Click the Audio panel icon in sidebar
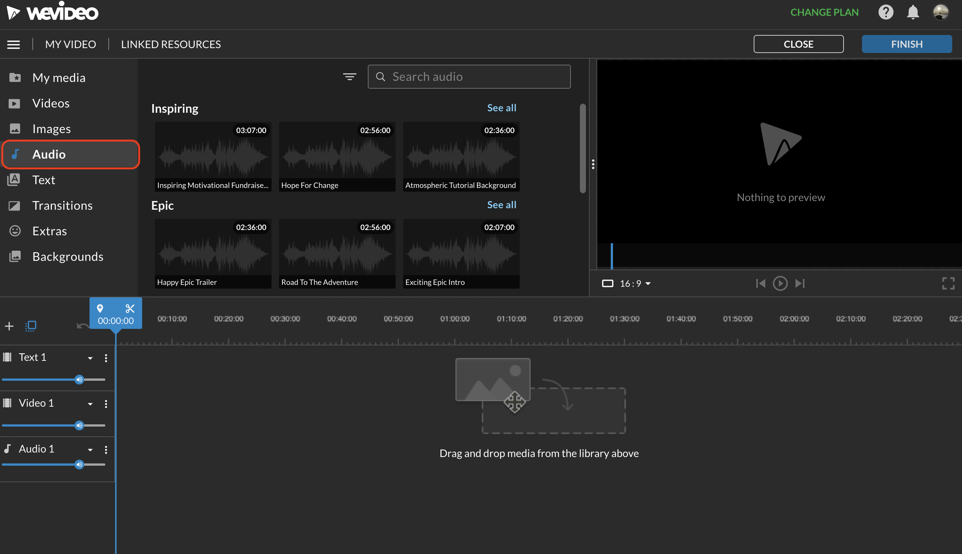 pyautogui.click(x=15, y=153)
